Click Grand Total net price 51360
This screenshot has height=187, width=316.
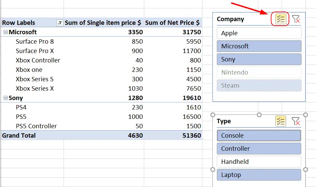click(x=192, y=136)
